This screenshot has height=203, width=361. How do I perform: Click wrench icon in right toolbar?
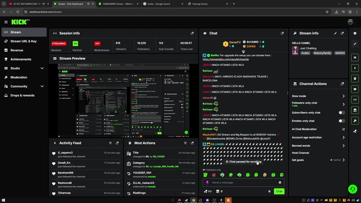pos(355,121)
